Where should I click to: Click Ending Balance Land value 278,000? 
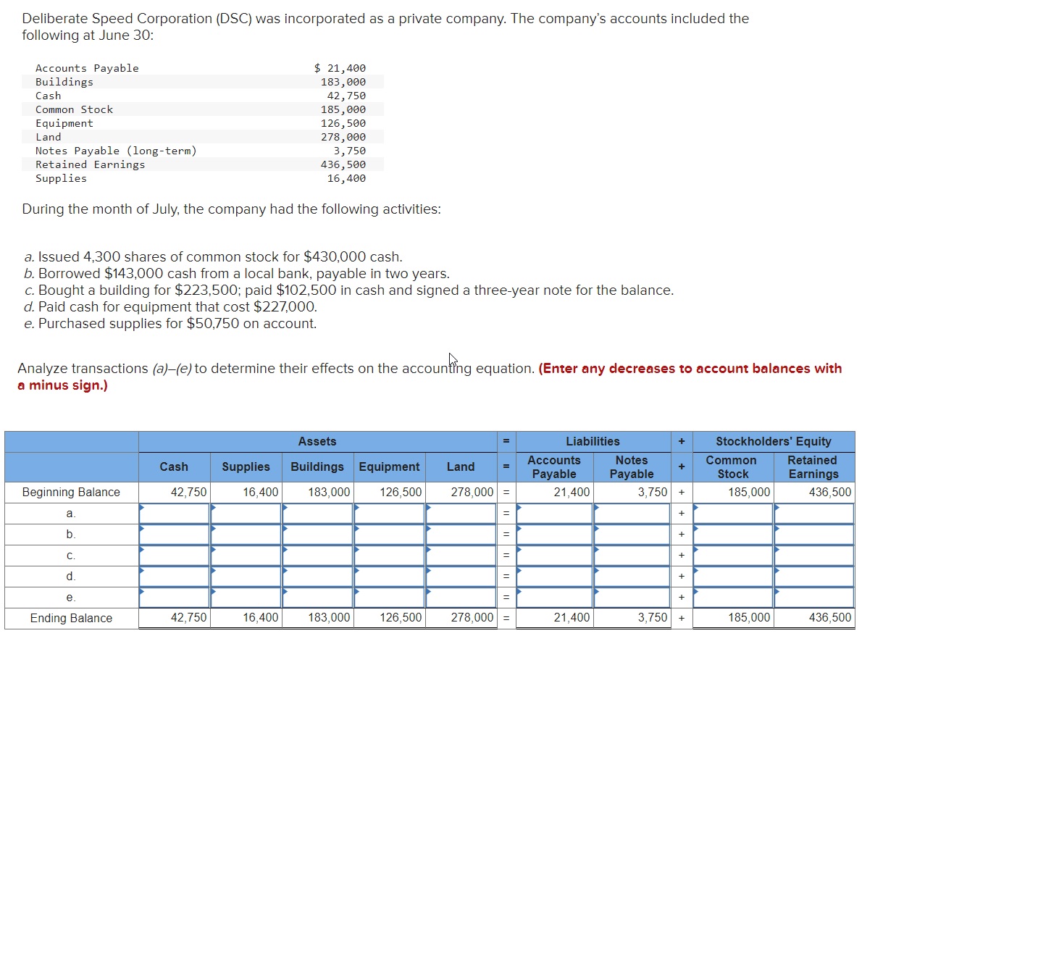[x=472, y=618]
